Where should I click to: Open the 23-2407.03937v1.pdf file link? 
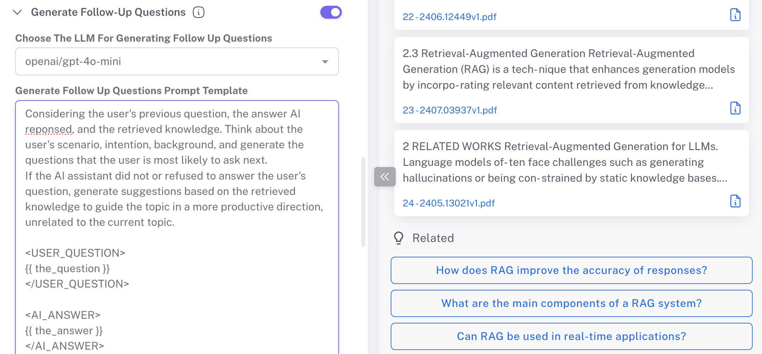[450, 110]
